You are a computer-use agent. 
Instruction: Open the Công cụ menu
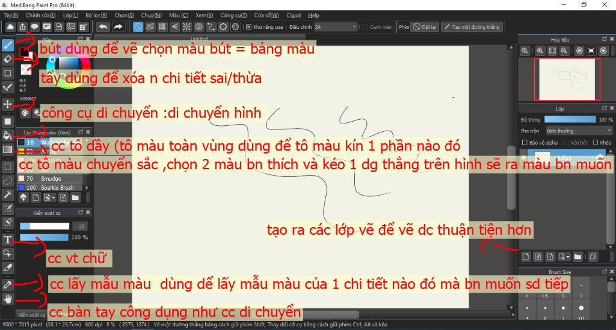(x=233, y=15)
